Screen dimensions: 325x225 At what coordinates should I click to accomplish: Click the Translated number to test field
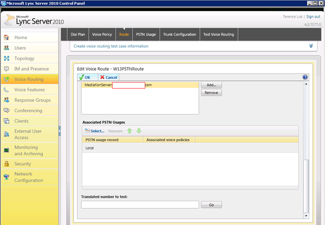point(140,205)
